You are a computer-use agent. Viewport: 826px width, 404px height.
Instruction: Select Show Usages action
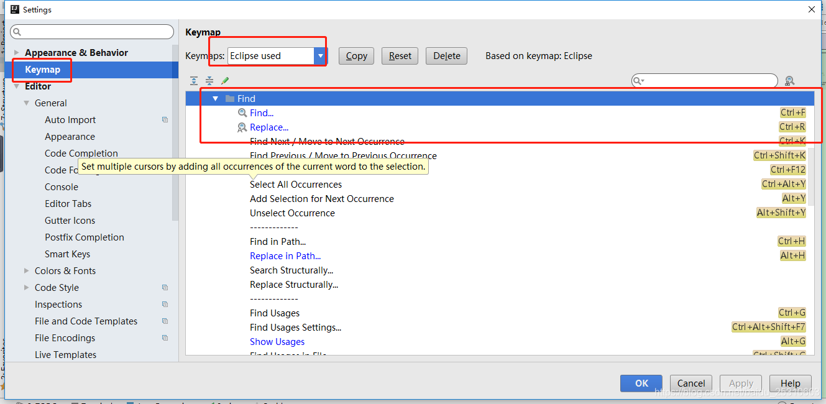click(277, 342)
